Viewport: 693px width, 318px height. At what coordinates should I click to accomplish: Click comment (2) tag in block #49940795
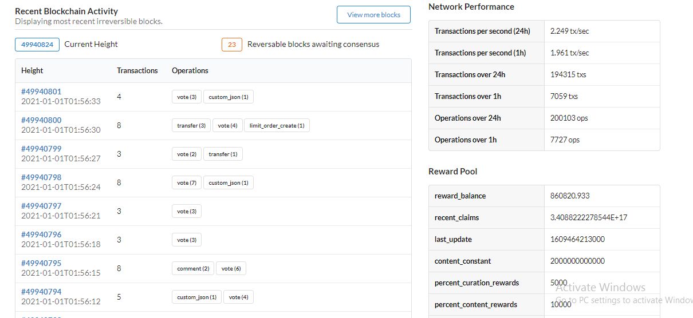[x=193, y=268]
